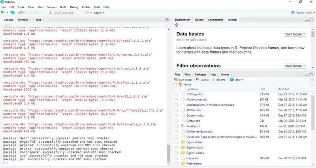The image size is (316, 168).
Task: Minimize the Tutorial pane
Action: click(307, 21)
